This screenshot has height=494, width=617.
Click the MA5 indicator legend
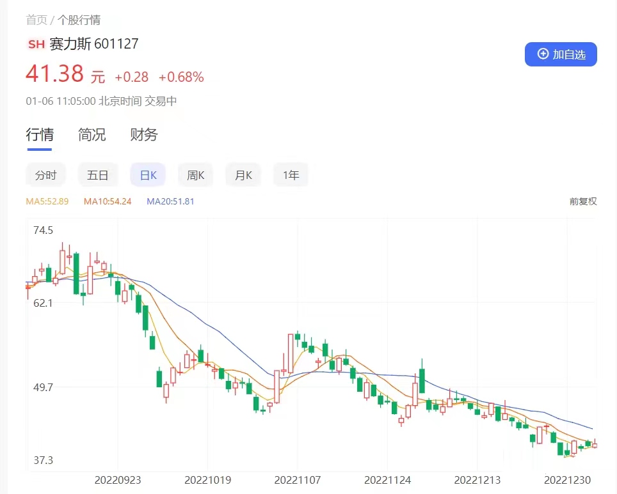(x=47, y=201)
